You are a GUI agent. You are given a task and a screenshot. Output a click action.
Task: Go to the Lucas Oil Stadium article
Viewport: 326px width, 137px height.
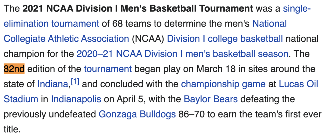[298, 84]
